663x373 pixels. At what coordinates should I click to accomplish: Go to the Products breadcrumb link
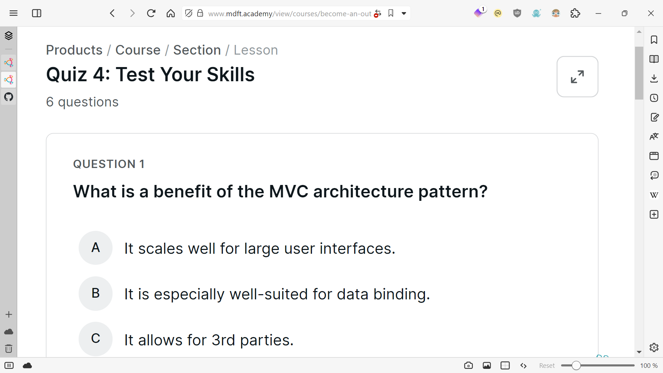point(74,50)
